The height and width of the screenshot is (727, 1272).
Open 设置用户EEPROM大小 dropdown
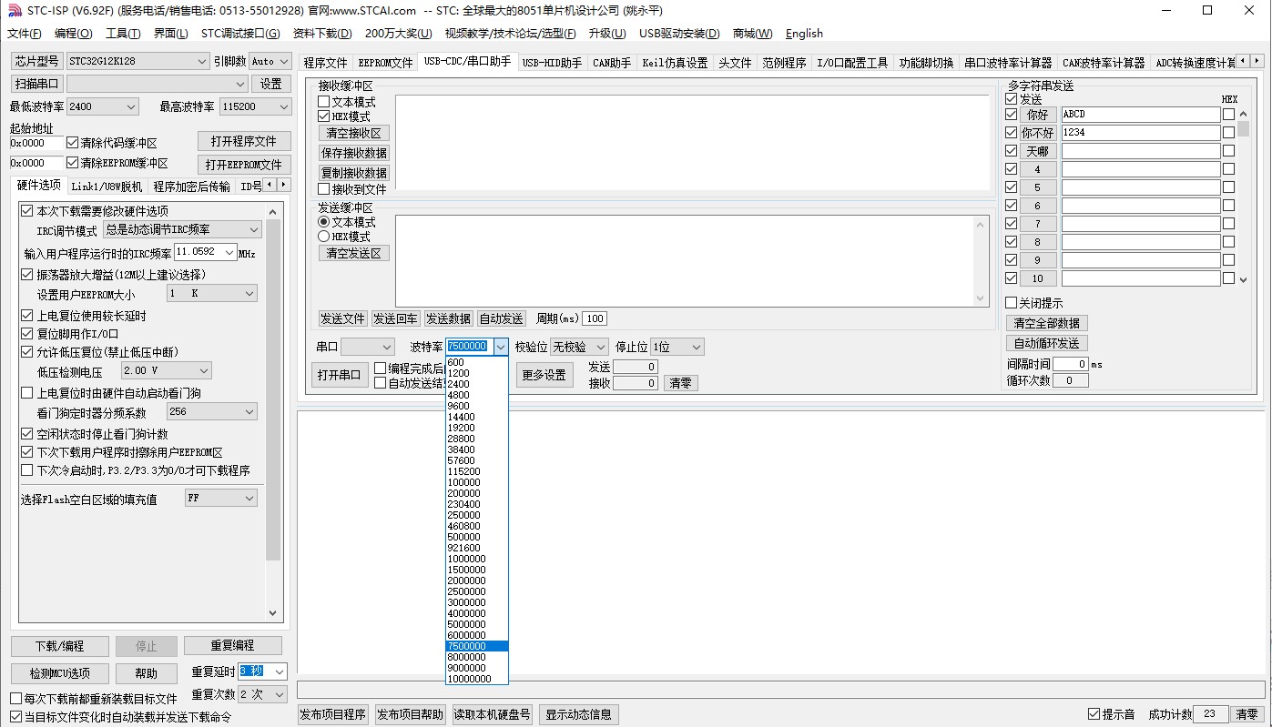pyautogui.click(x=212, y=294)
